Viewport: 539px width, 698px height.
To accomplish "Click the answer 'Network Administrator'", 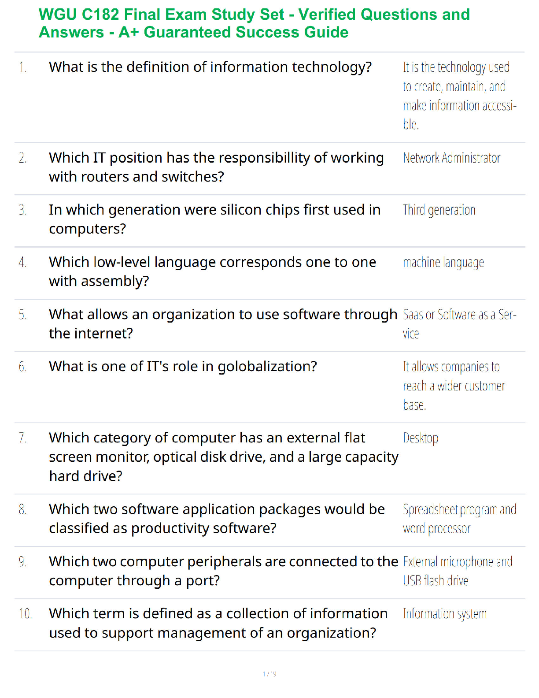I will tap(451, 158).
